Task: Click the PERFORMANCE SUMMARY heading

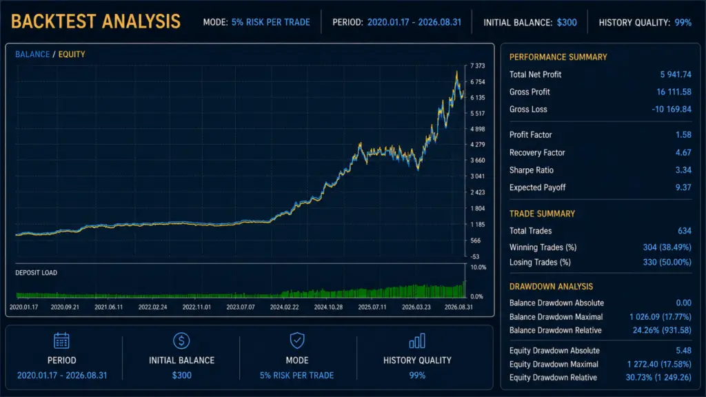Action: click(558, 57)
